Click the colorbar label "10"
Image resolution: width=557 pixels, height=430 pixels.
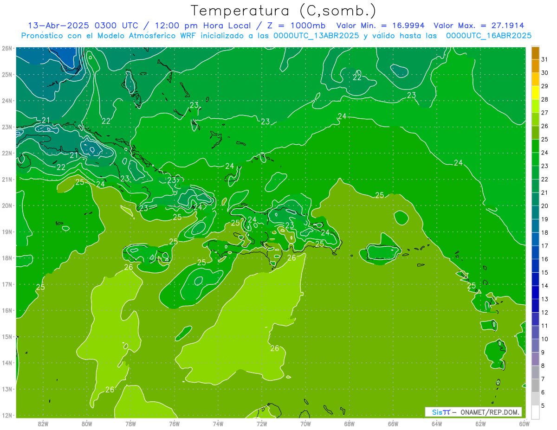(544, 339)
